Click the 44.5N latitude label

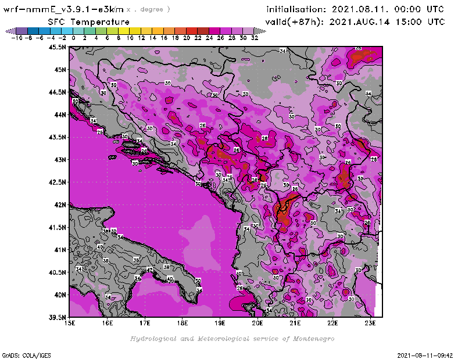pos(57,92)
